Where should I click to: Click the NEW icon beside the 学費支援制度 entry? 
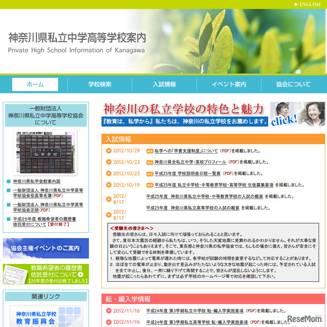coord(151,150)
